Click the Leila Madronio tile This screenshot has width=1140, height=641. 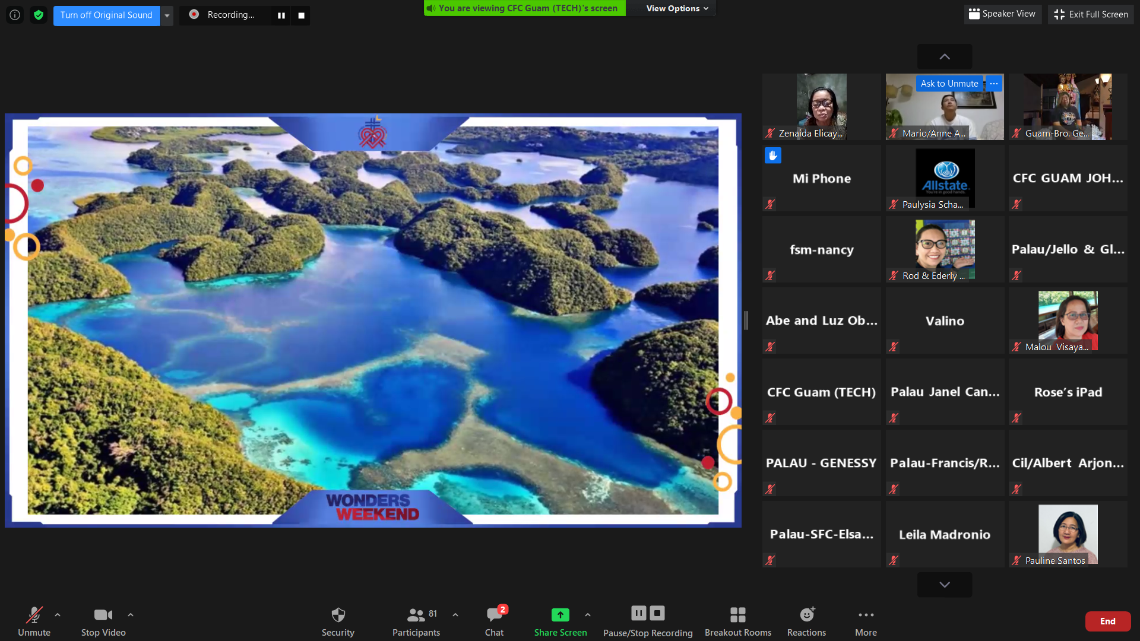point(945,534)
